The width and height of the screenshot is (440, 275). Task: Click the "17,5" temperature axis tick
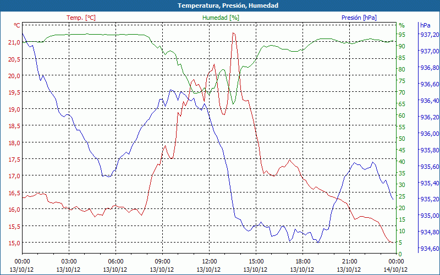[14, 159]
